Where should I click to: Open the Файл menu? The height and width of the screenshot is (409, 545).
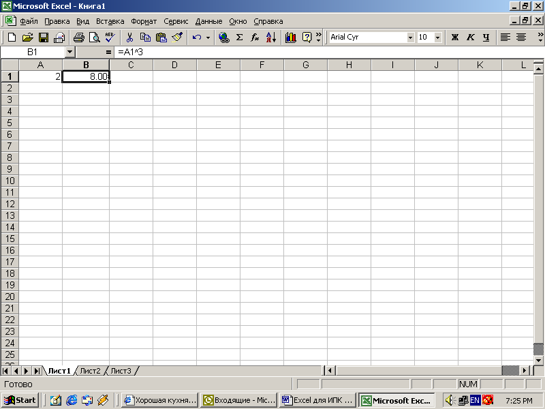(29, 21)
